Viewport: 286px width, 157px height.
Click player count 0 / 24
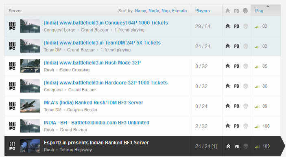pos(201,106)
